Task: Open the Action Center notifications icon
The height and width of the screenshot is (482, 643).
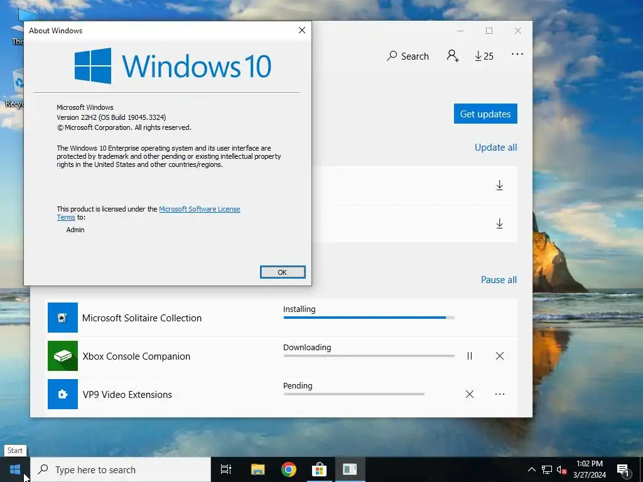Action: pyautogui.click(x=624, y=470)
